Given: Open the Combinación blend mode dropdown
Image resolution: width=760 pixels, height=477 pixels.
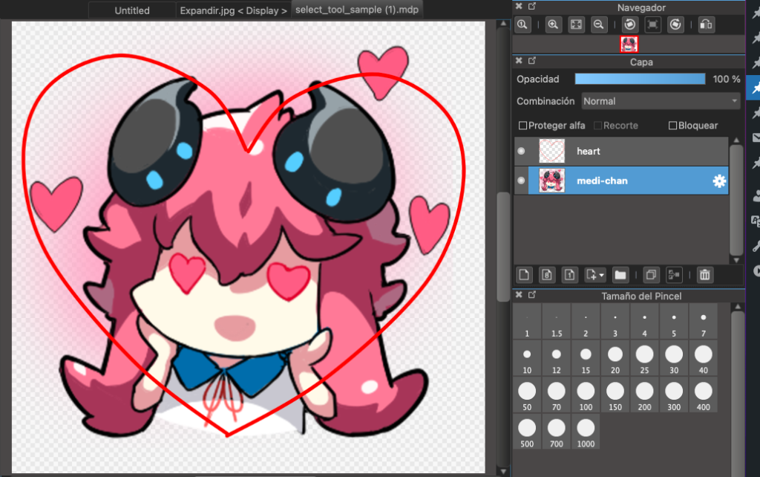Looking at the screenshot, I should click(659, 101).
